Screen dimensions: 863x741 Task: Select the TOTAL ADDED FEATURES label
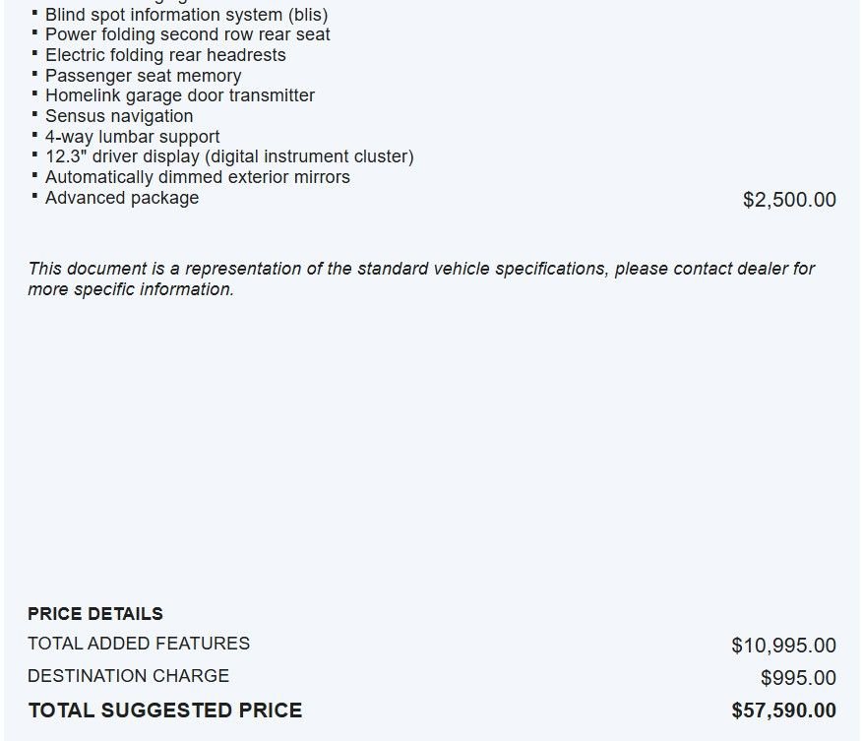click(x=139, y=644)
